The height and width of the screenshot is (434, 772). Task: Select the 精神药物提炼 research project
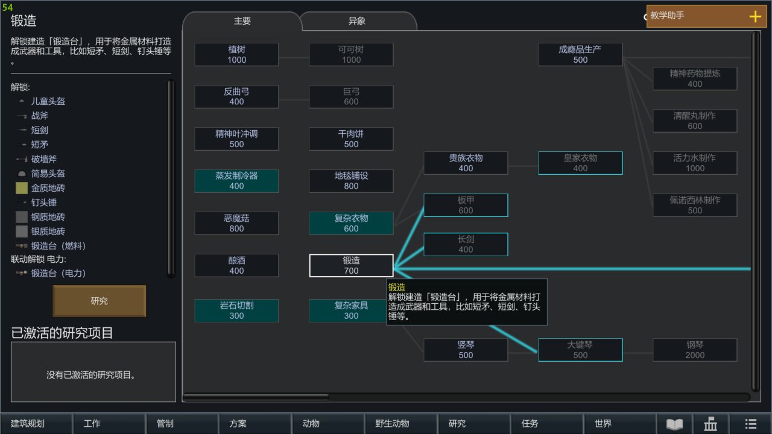pos(695,78)
